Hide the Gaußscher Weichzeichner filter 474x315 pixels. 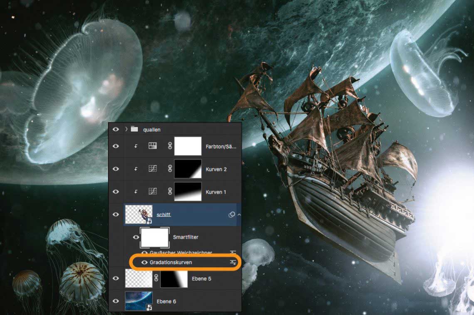pos(145,253)
